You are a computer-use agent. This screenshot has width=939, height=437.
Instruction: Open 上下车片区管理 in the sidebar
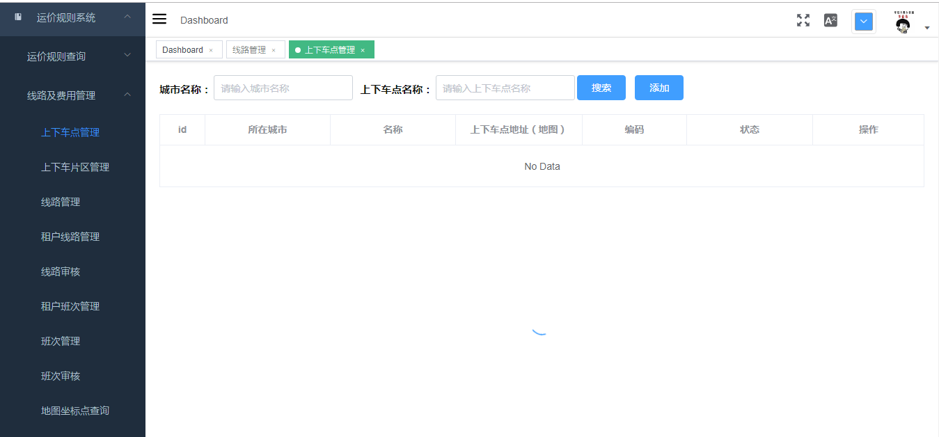click(x=75, y=167)
